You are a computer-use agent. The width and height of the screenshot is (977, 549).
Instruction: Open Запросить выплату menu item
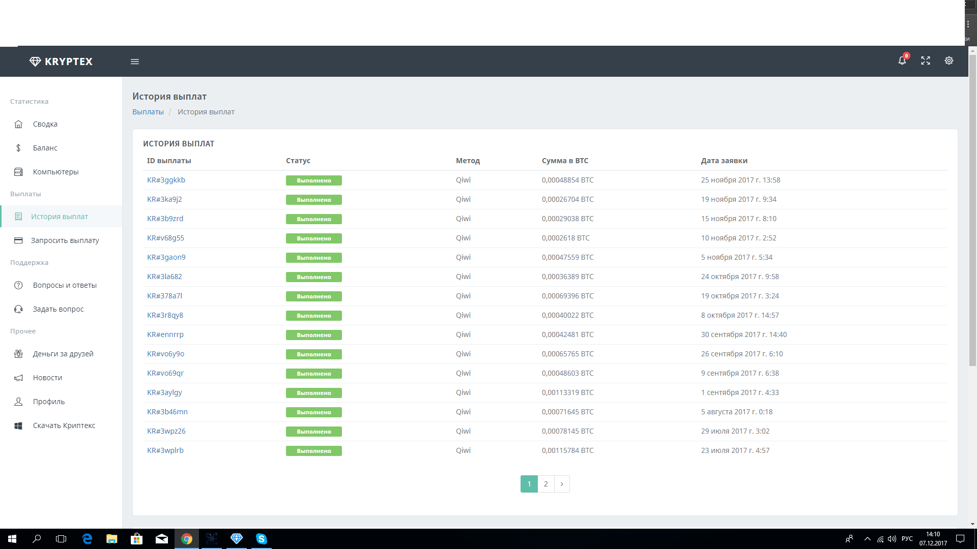coord(65,240)
